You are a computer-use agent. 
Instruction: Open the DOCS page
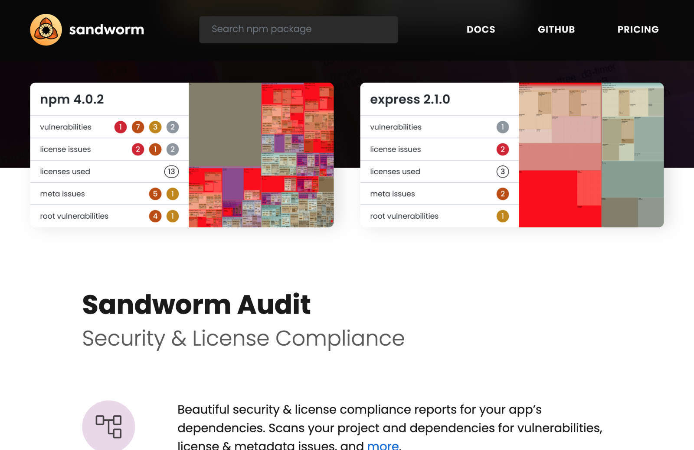[481, 29]
